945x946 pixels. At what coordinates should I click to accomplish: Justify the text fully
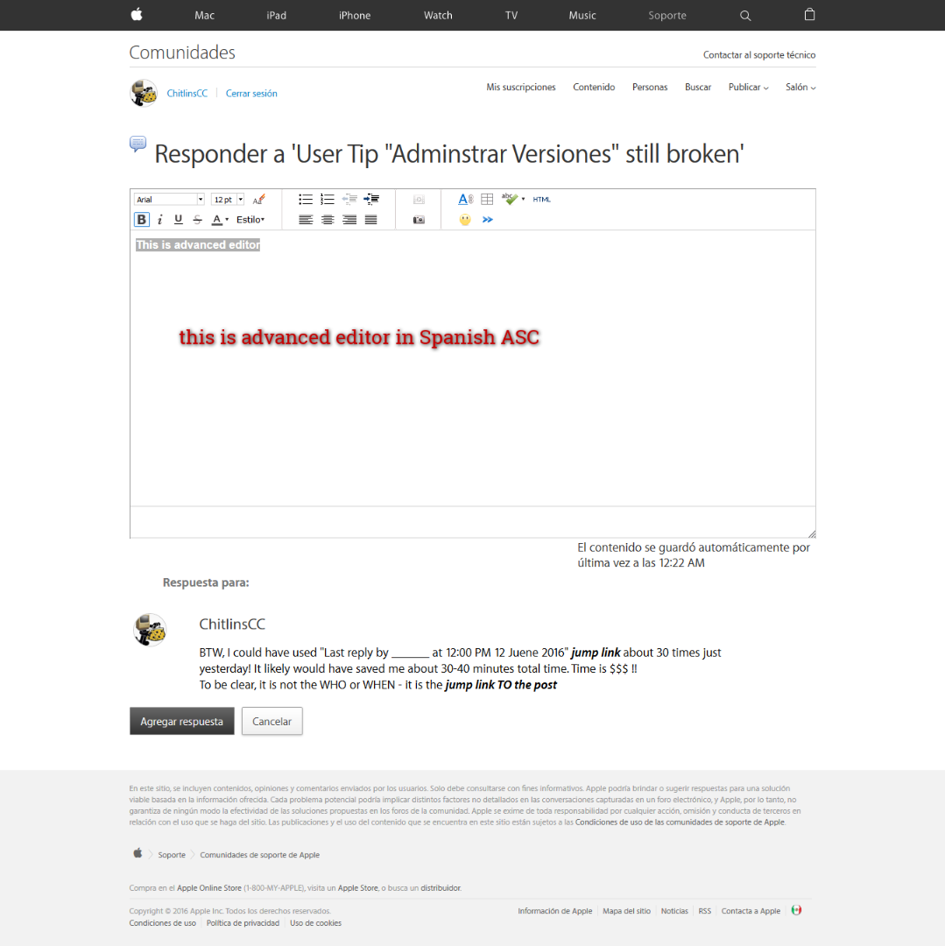(x=370, y=220)
